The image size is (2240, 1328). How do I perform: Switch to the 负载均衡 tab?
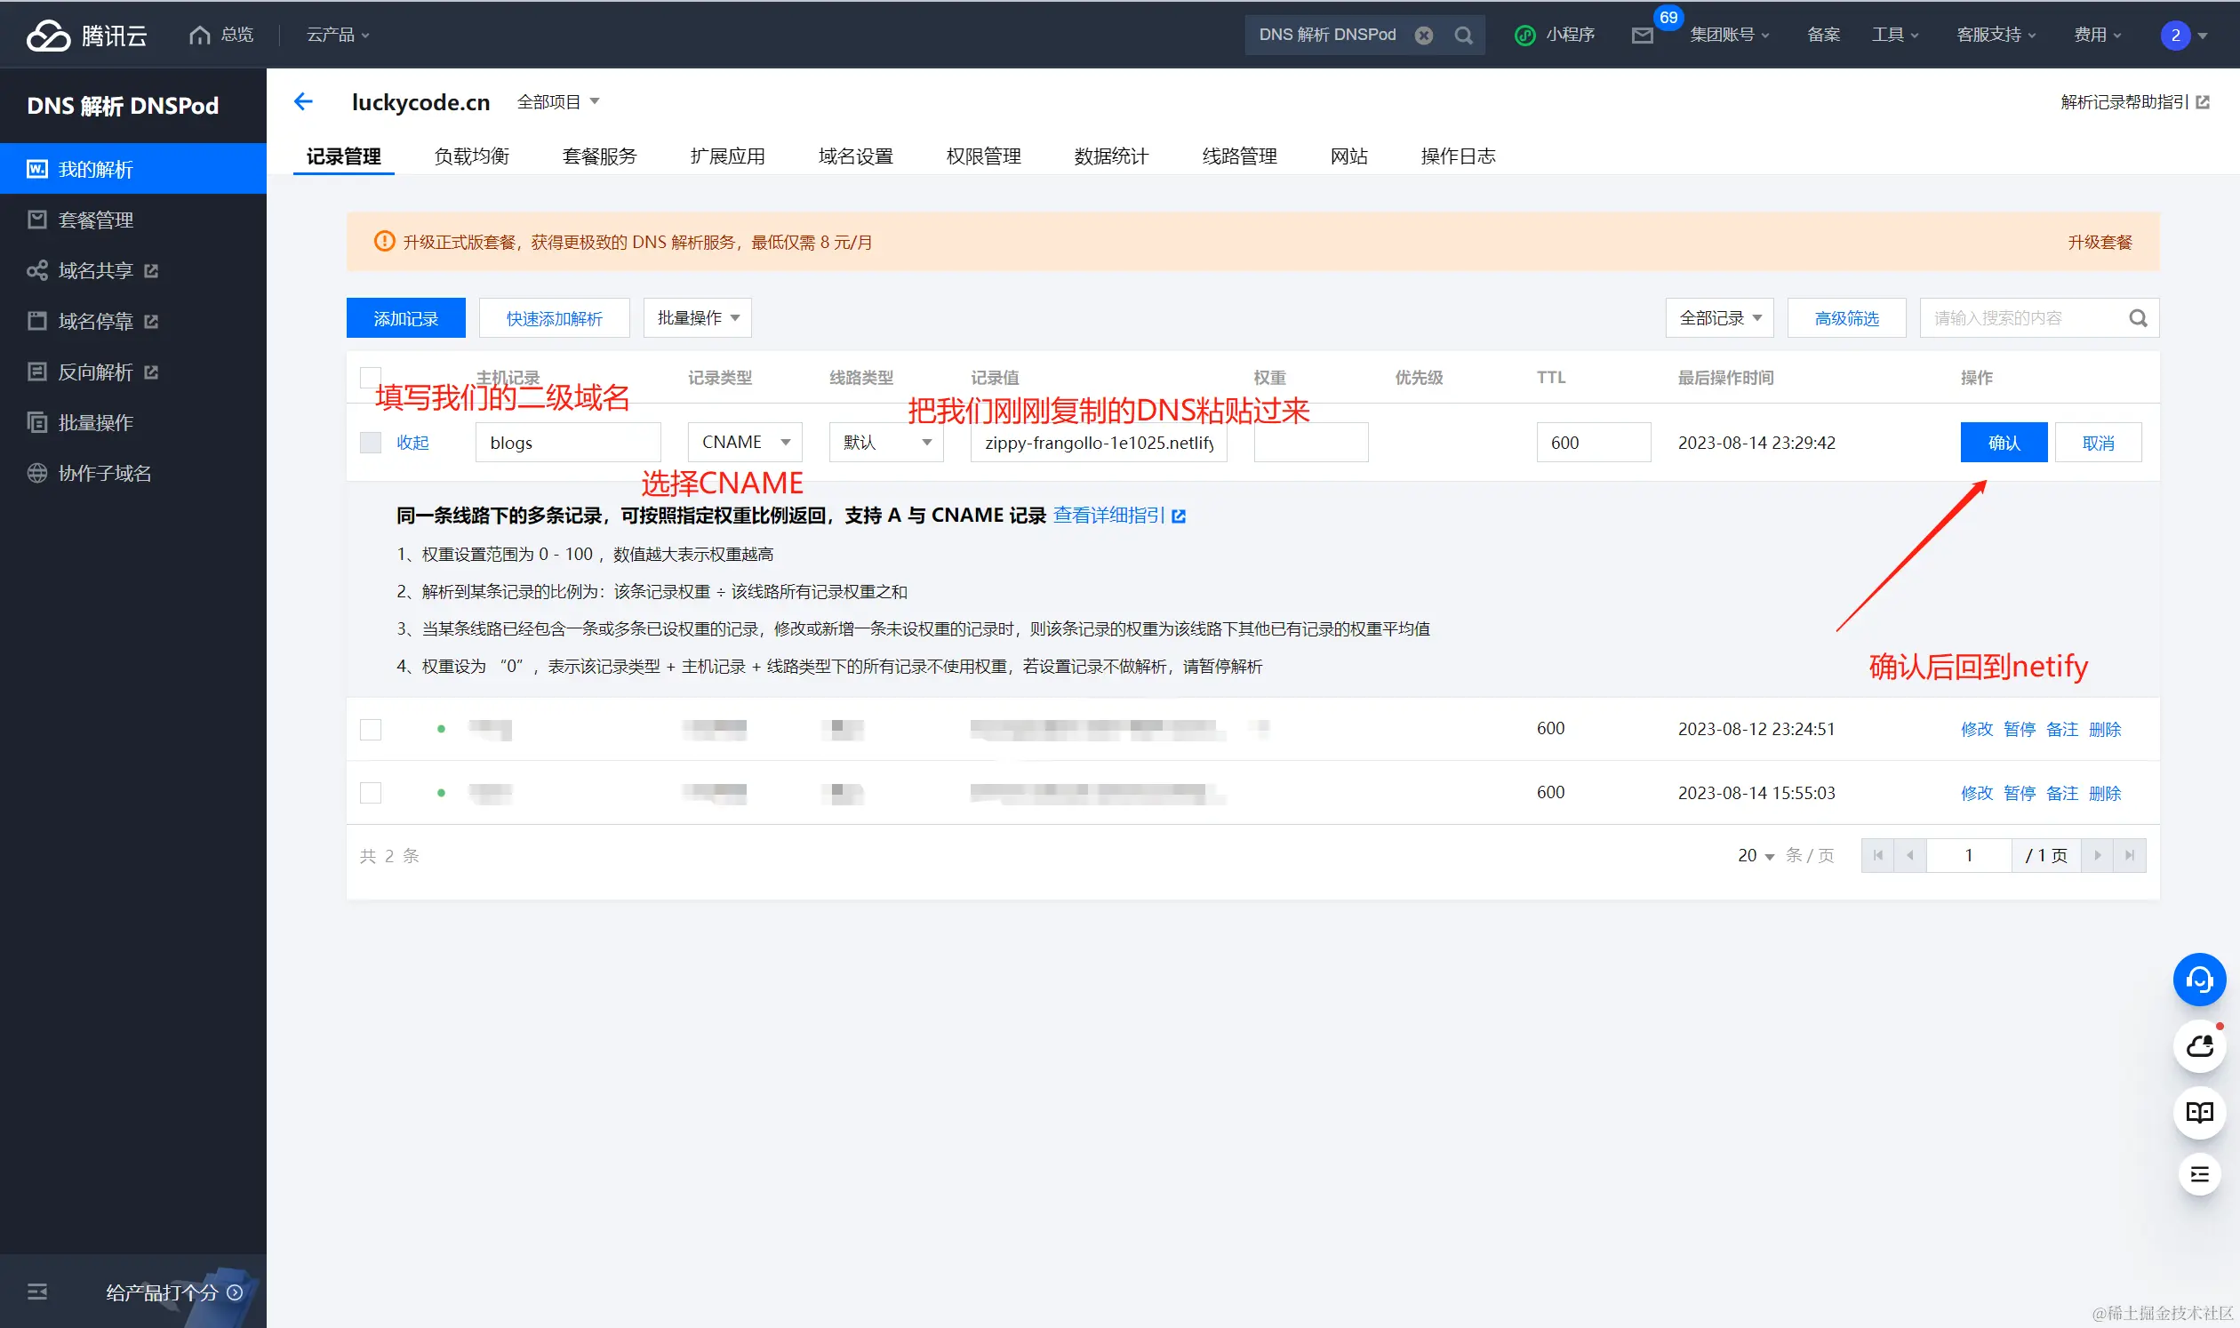(x=472, y=156)
